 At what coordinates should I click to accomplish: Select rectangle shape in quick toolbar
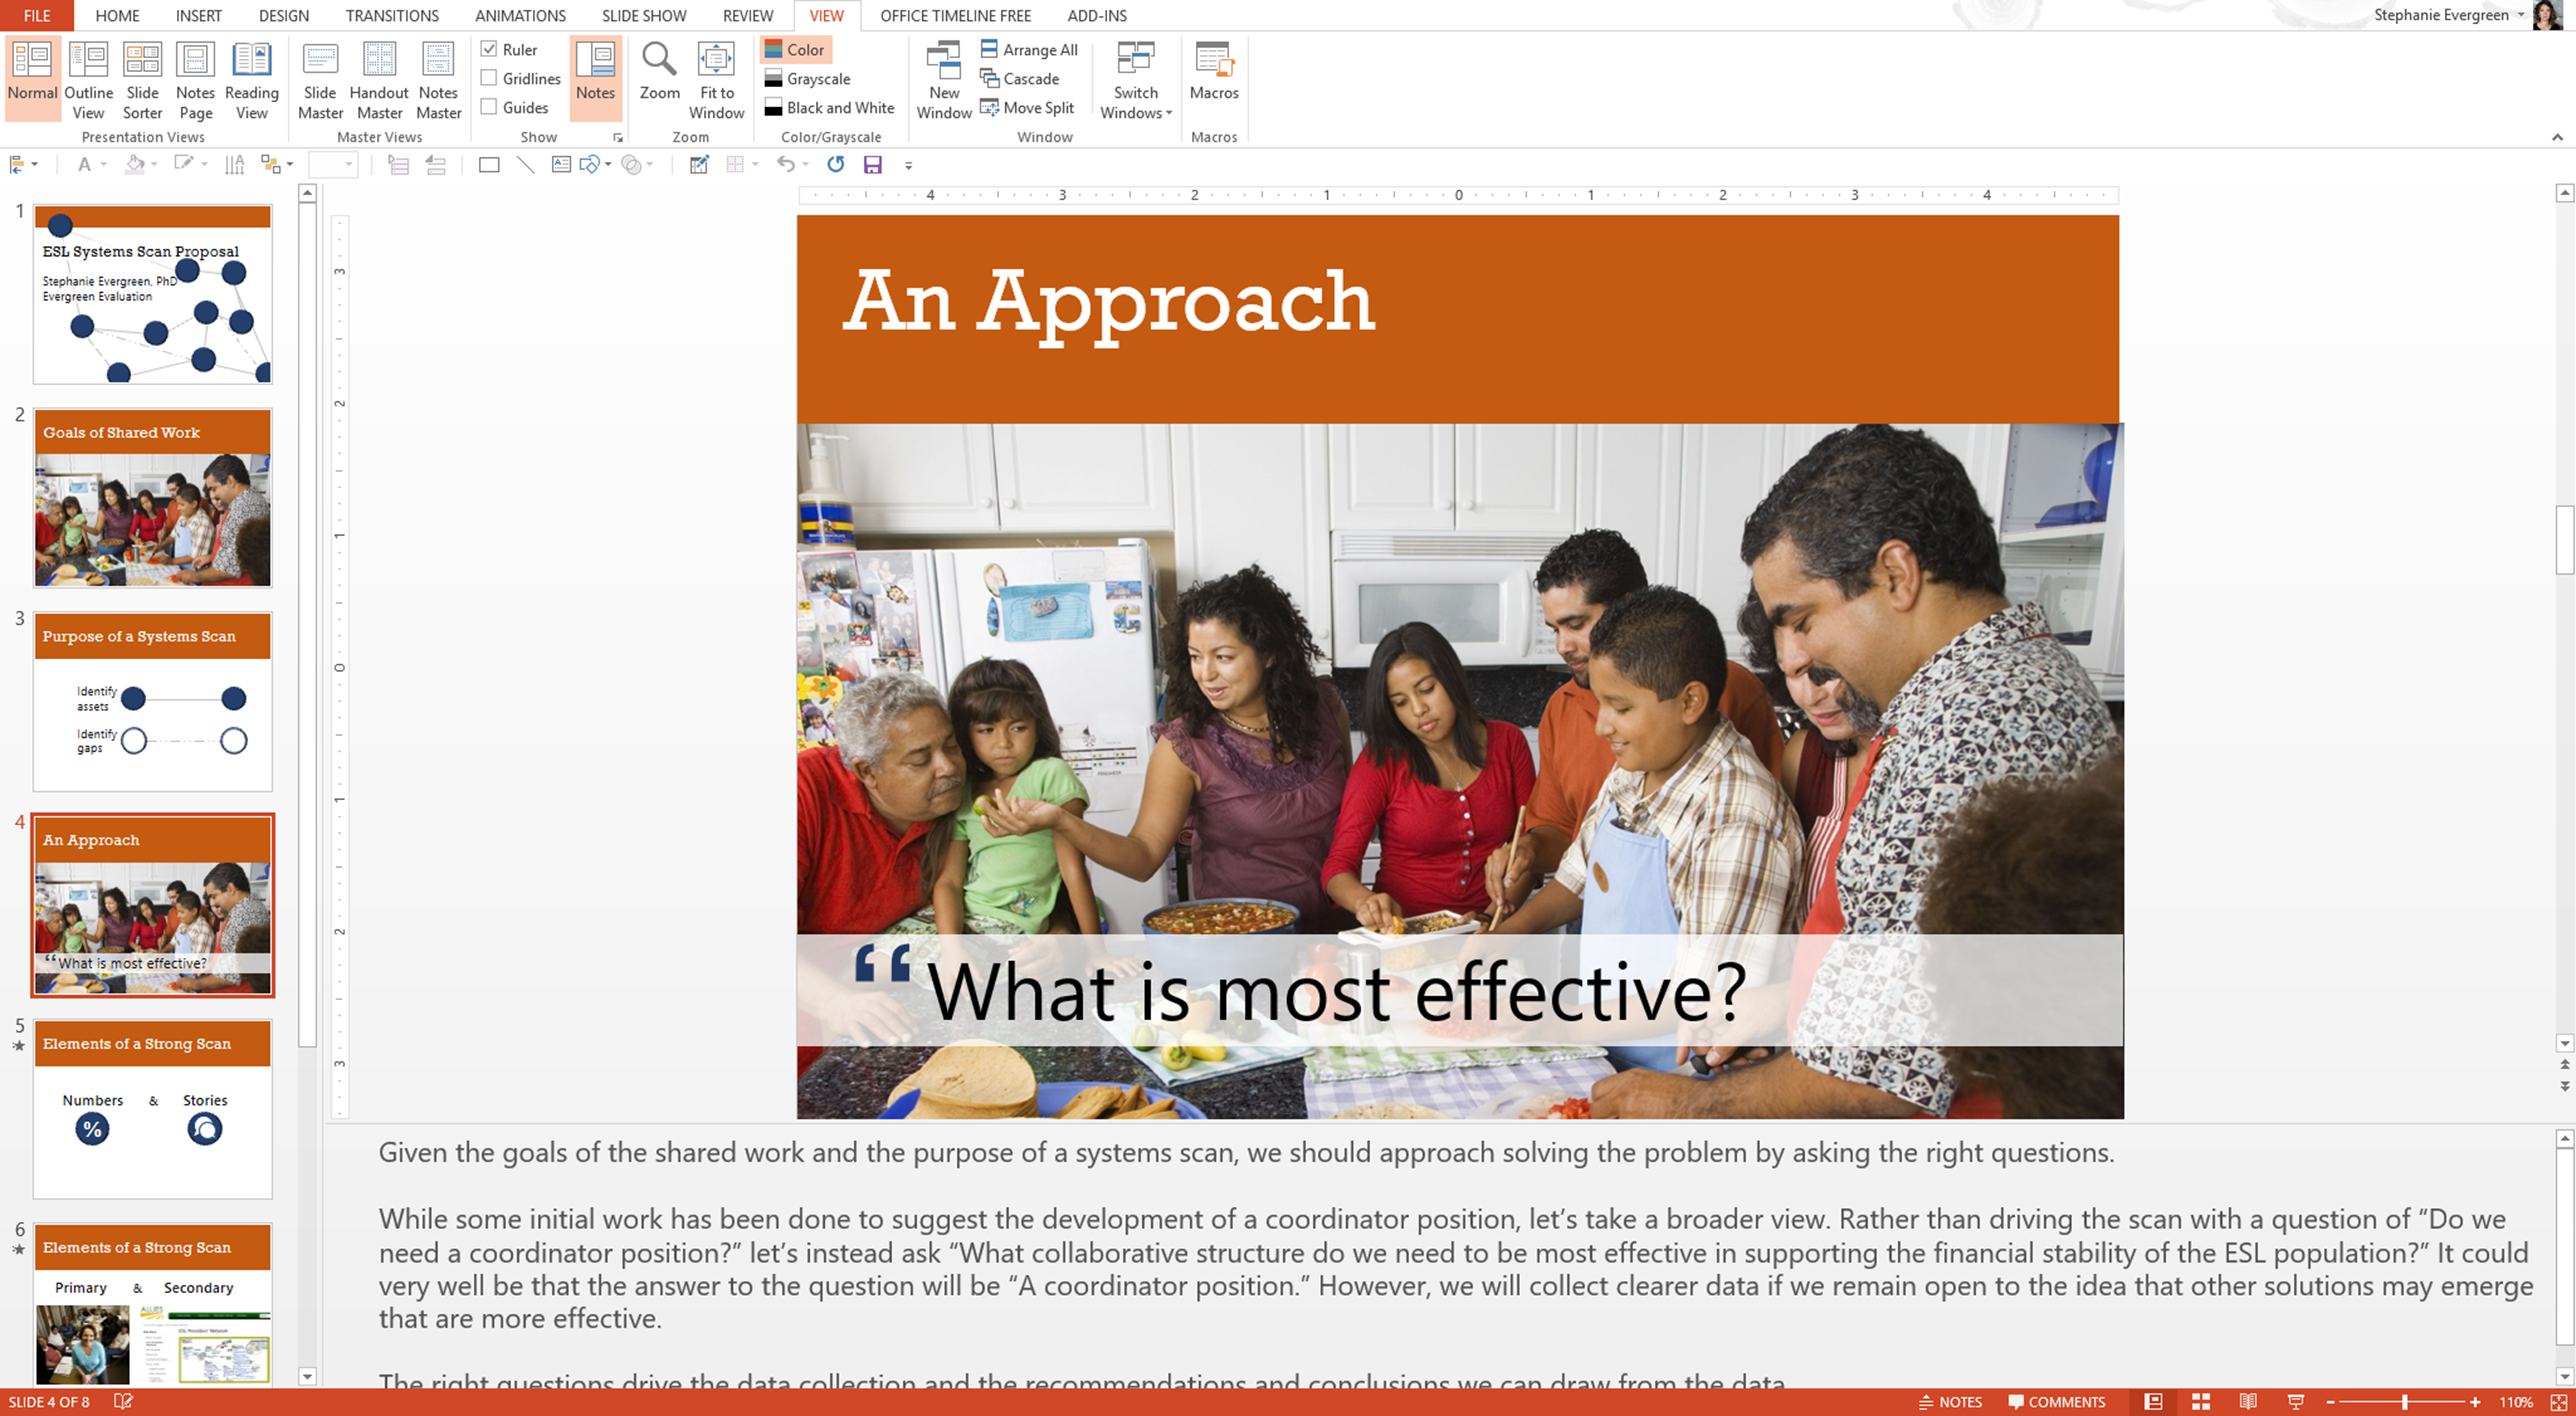(x=489, y=165)
